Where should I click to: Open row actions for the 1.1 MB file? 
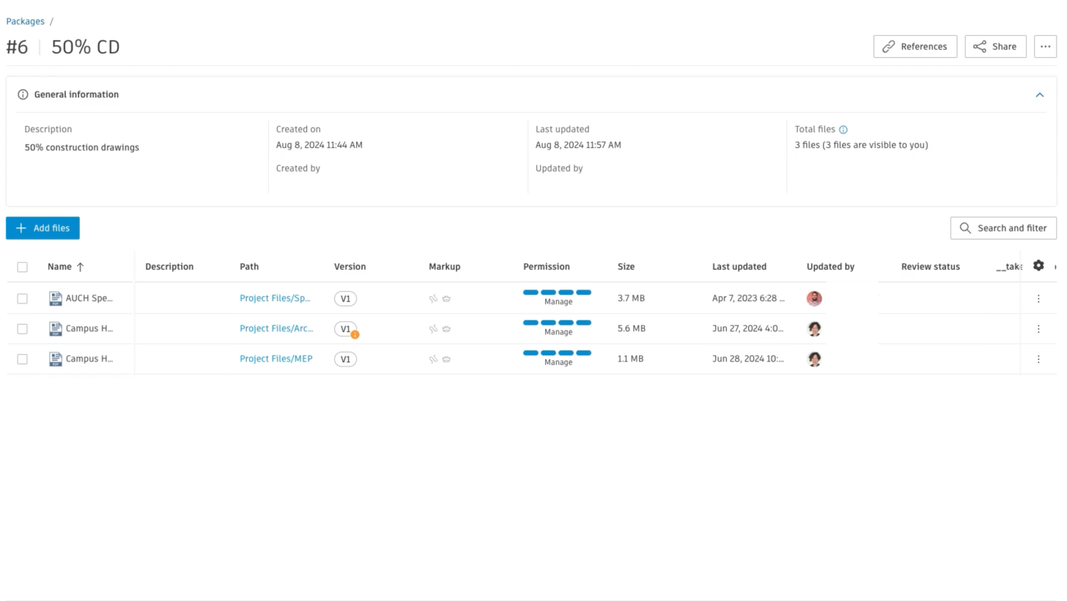pos(1038,359)
